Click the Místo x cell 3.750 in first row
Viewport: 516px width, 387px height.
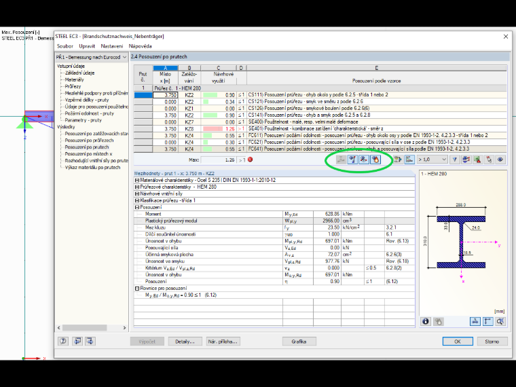pyautogui.click(x=166, y=95)
